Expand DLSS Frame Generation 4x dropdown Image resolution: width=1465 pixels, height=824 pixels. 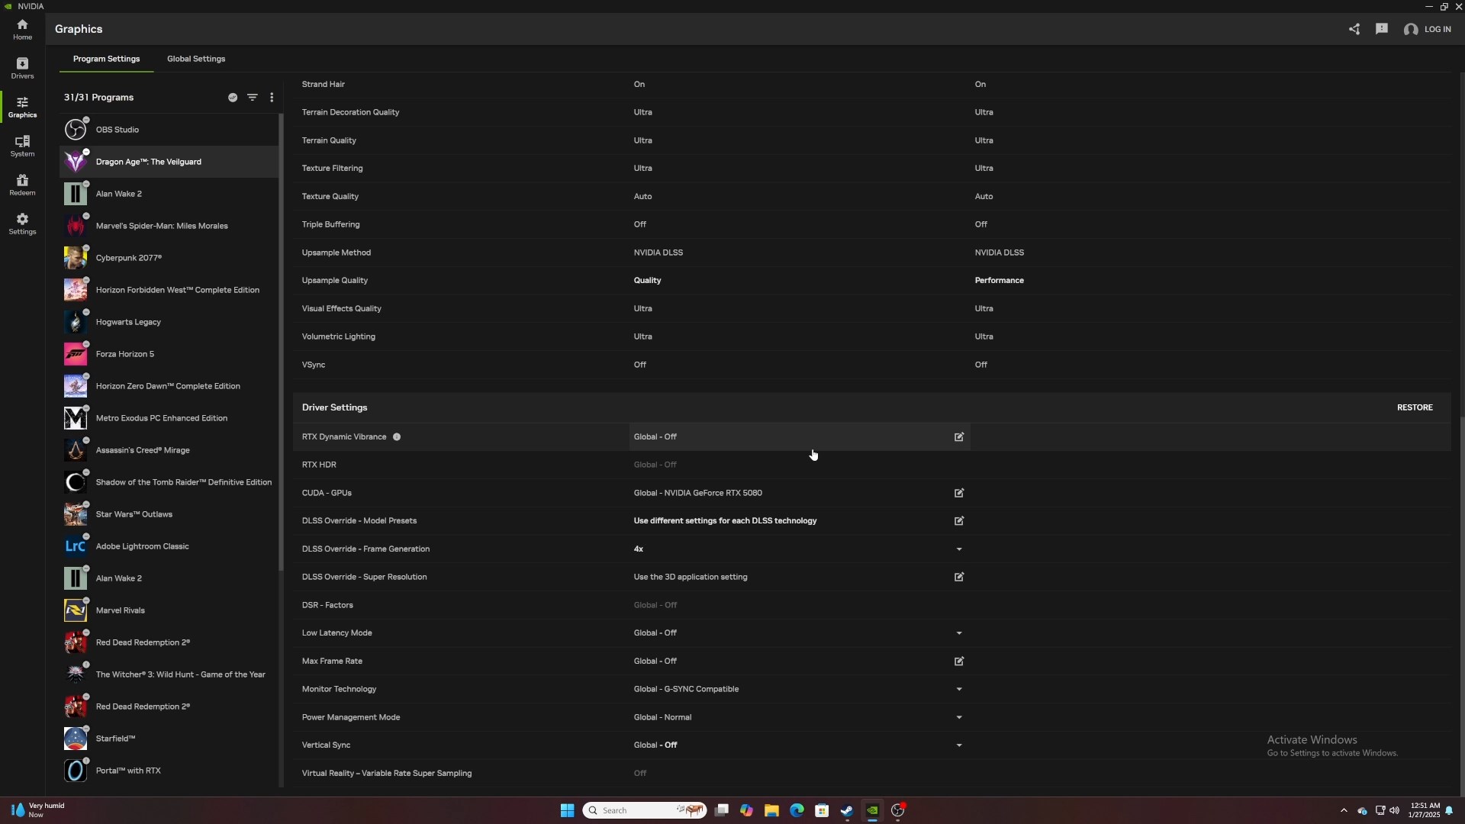pyautogui.click(x=959, y=549)
